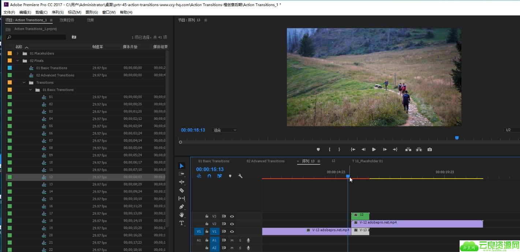Click Add Marker in program monitor
Screen dimensions: 520x252
318,149
